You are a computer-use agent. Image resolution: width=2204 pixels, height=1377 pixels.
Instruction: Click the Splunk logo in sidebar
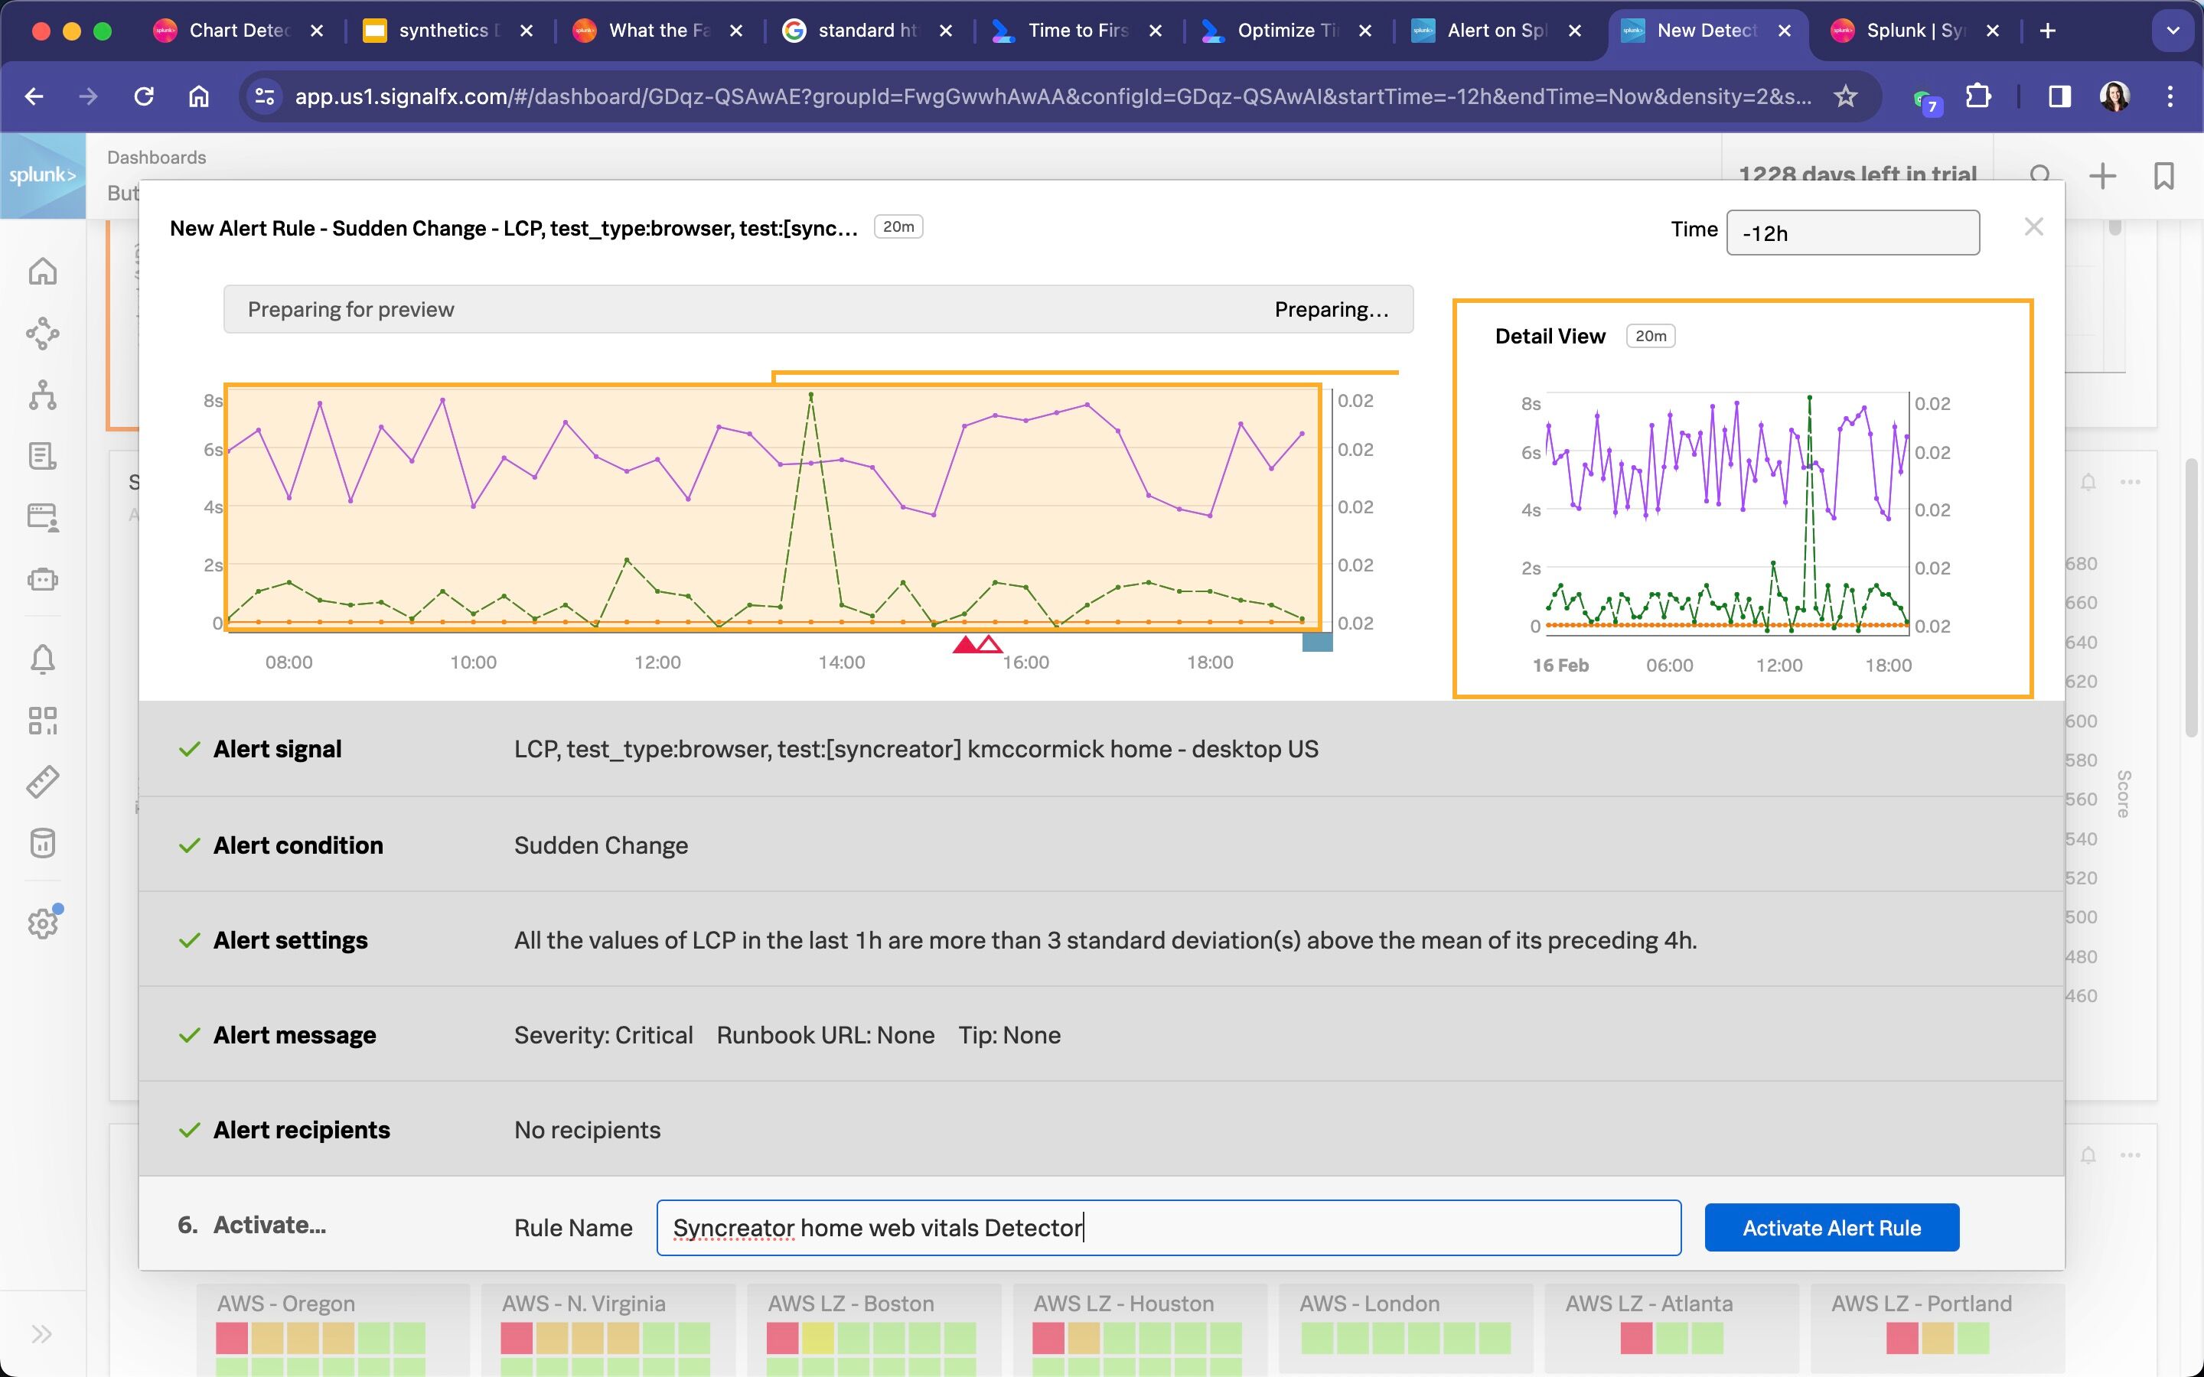pyautogui.click(x=43, y=175)
